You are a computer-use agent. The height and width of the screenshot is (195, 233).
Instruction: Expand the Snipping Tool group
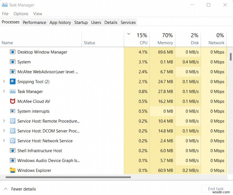tap(3, 81)
